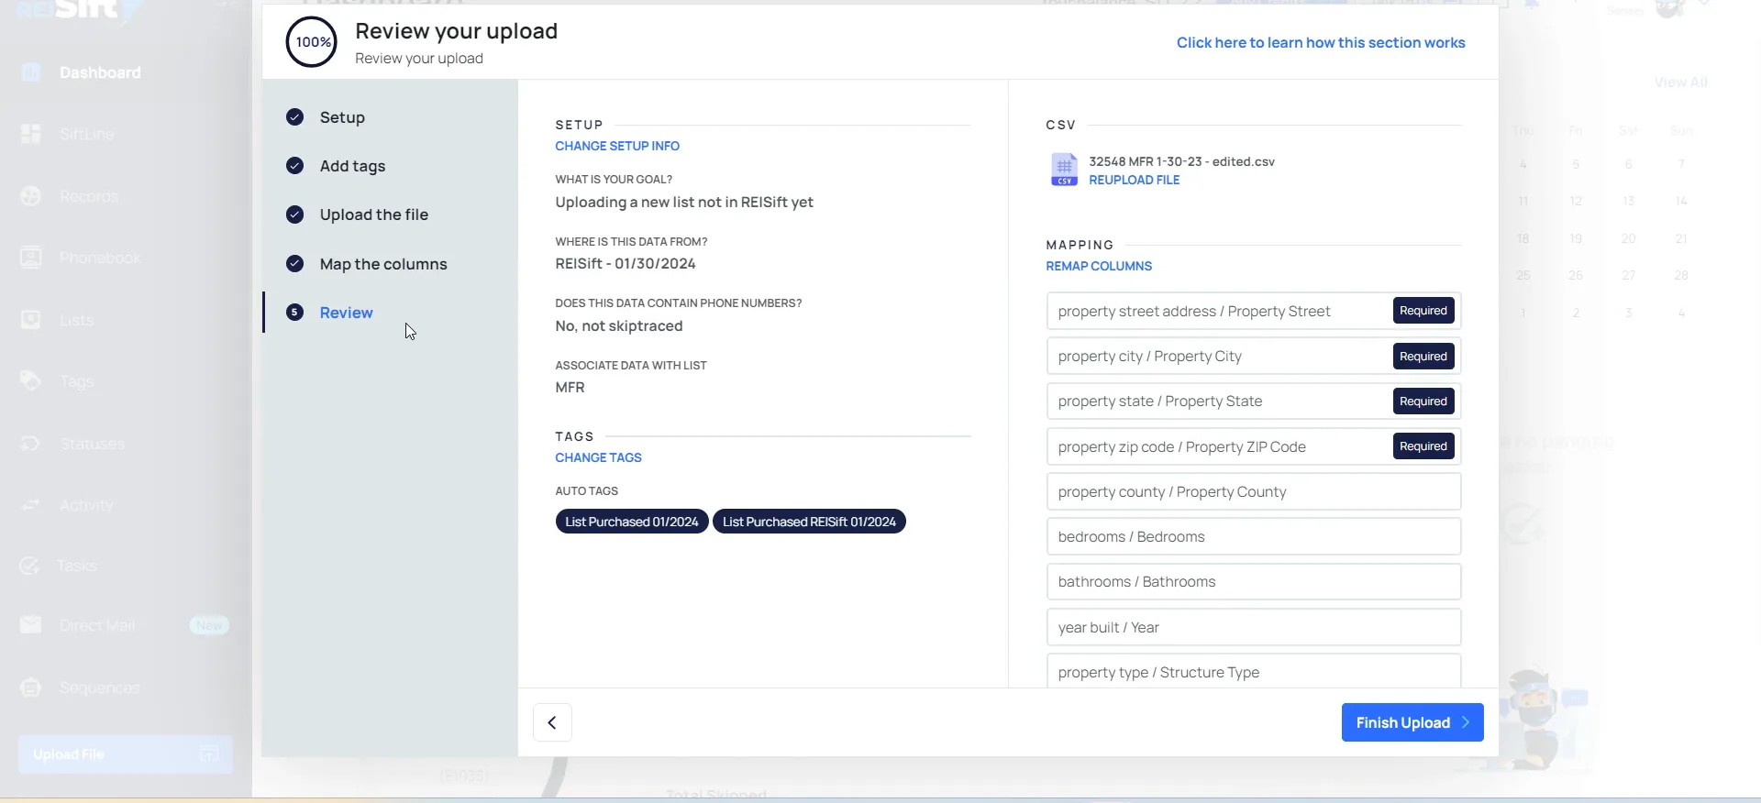Click property type / Structure Type row

(x=1254, y=671)
